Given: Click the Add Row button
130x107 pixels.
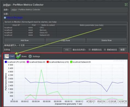Looking at the screenshot, I should [x=24, y=40].
